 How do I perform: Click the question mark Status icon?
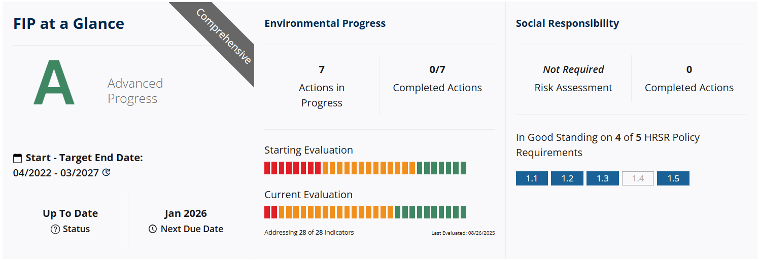point(55,229)
